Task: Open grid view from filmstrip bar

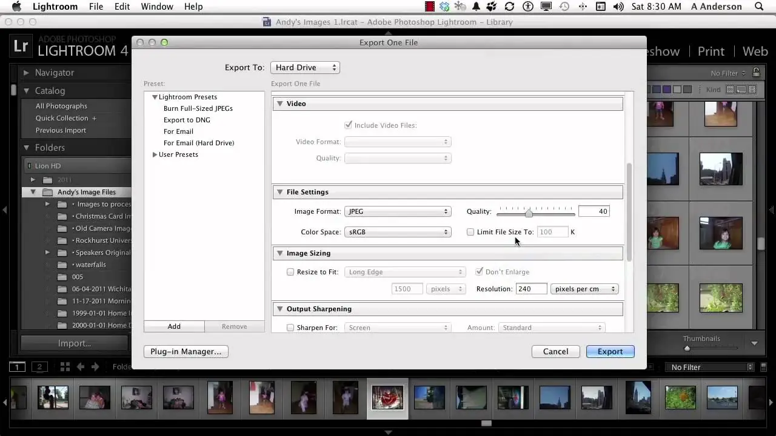Action: (65, 367)
